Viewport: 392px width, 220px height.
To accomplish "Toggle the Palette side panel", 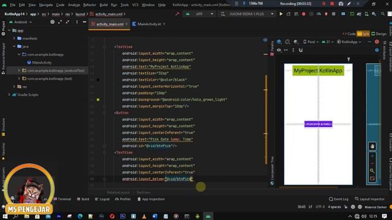I will (272, 48).
